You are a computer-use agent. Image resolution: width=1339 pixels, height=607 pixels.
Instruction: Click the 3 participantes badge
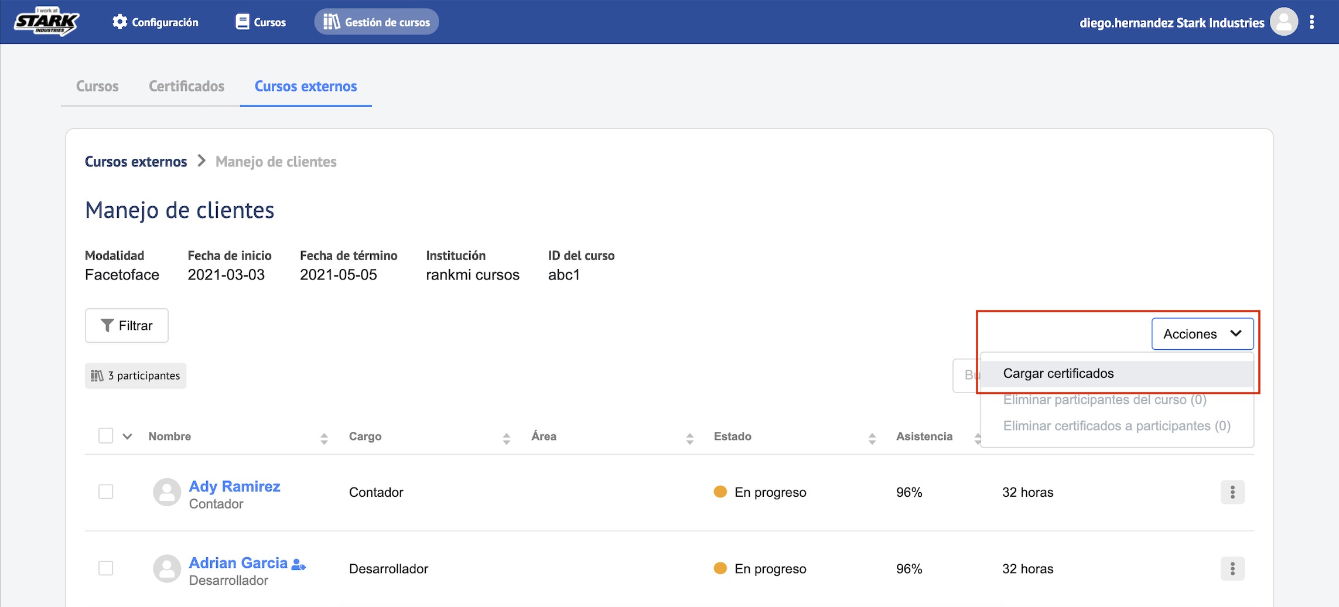click(x=136, y=376)
